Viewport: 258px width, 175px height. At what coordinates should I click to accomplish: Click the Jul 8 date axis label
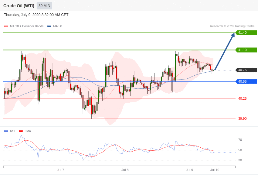(125, 170)
